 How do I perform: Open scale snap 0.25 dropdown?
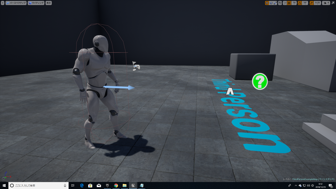click(317, 3)
